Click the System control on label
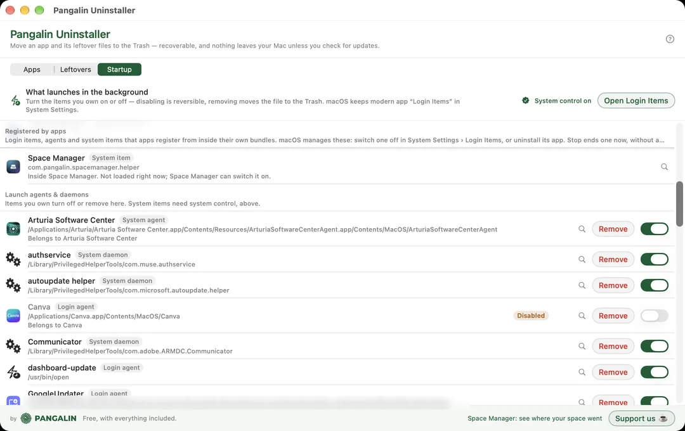Image resolution: width=685 pixels, height=431 pixels. tap(563, 101)
